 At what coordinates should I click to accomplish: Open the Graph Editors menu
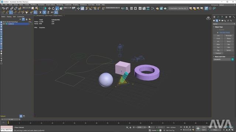[x=51, y=5]
